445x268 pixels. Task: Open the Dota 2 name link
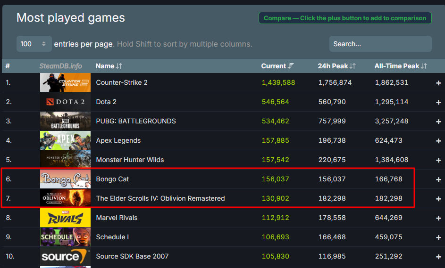(106, 102)
